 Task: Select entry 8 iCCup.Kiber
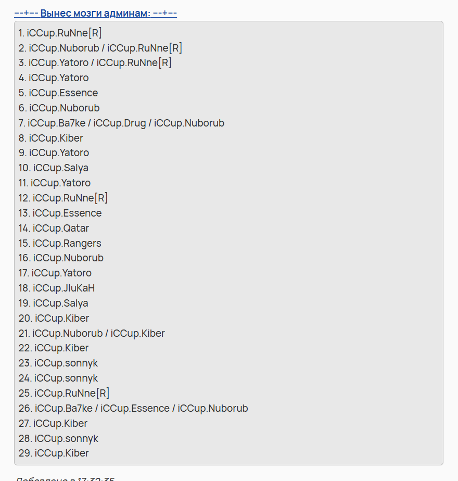[x=50, y=138]
